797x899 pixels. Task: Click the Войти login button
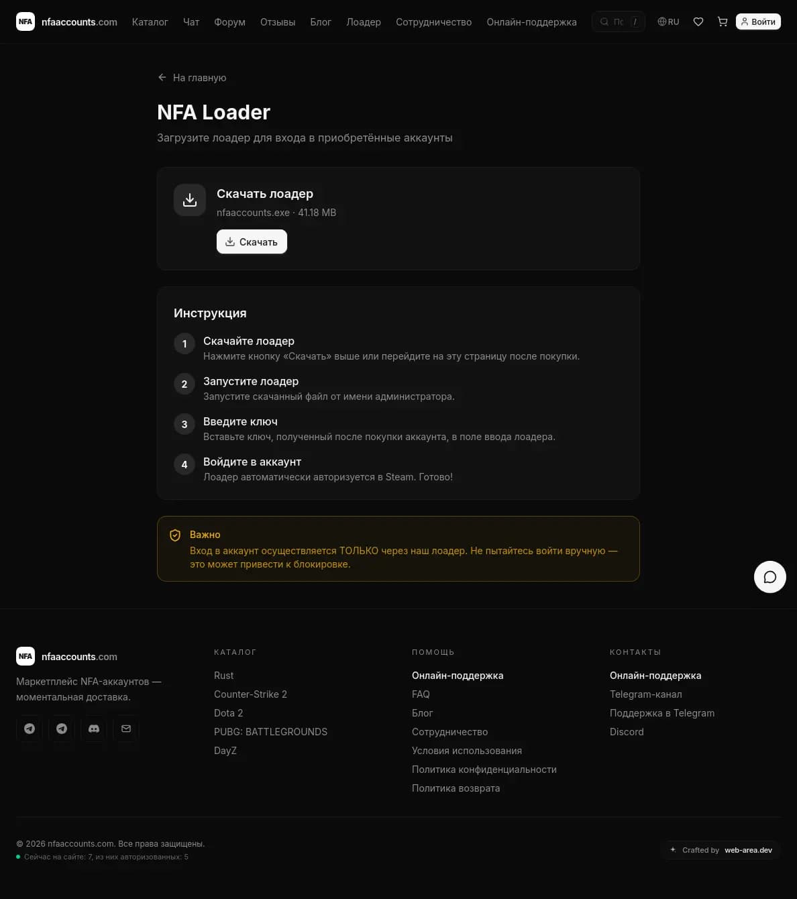click(758, 21)
